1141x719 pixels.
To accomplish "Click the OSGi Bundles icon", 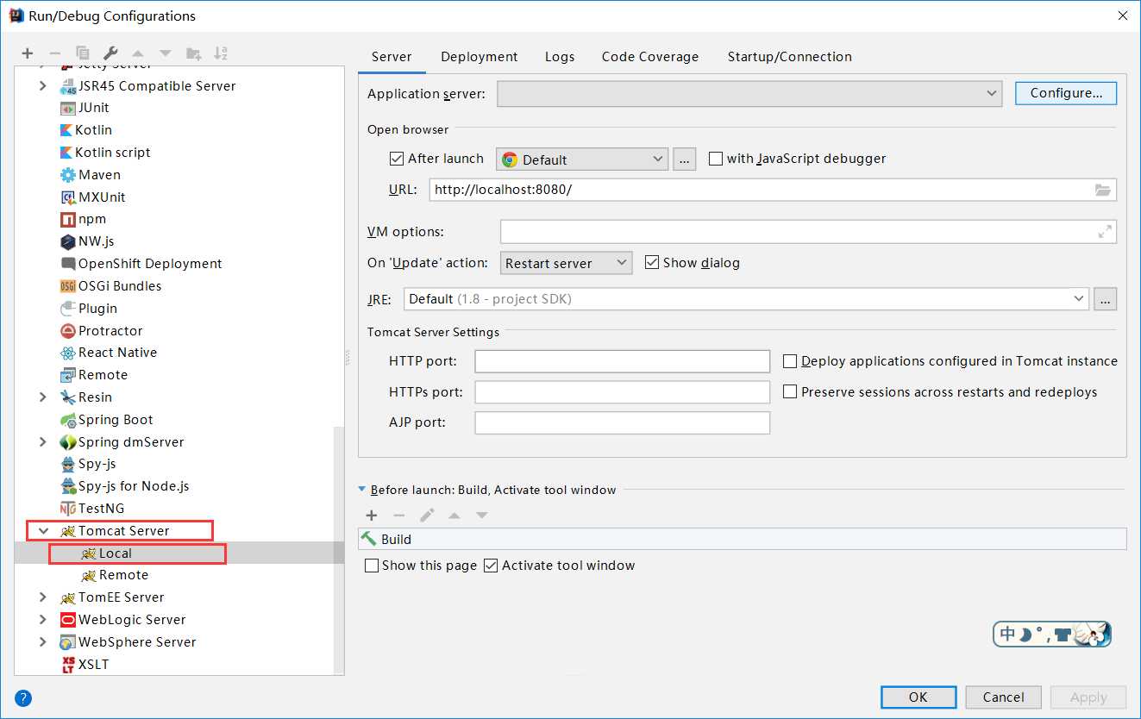I will point(68,286).
